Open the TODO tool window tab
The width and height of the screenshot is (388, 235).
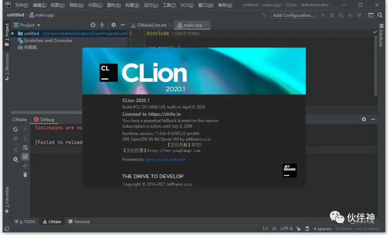25,222
